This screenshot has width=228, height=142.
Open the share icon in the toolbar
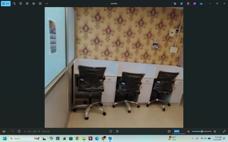pyautogui.click(x=34, y=3)
